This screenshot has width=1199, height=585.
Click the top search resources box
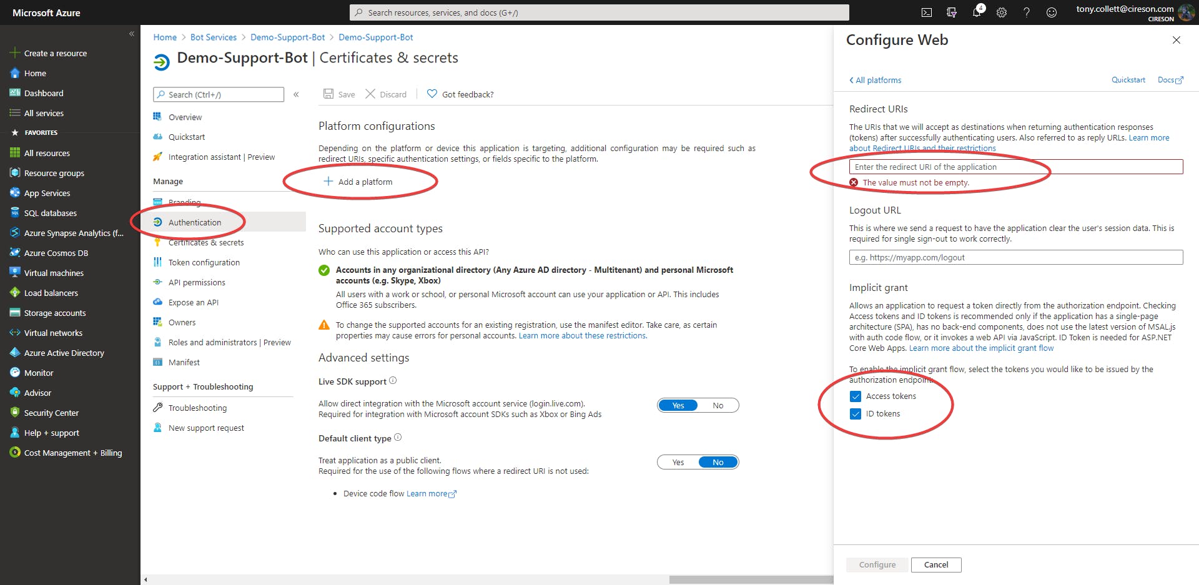(x=599, y=12)
